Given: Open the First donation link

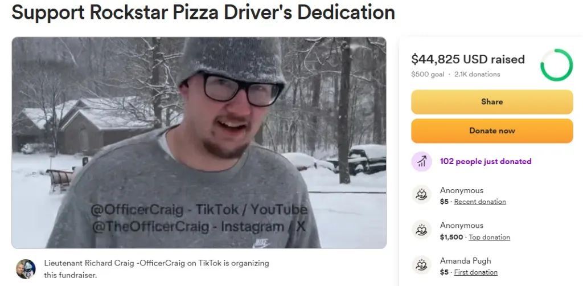Looking at the screenshot, I should point(475,272).
